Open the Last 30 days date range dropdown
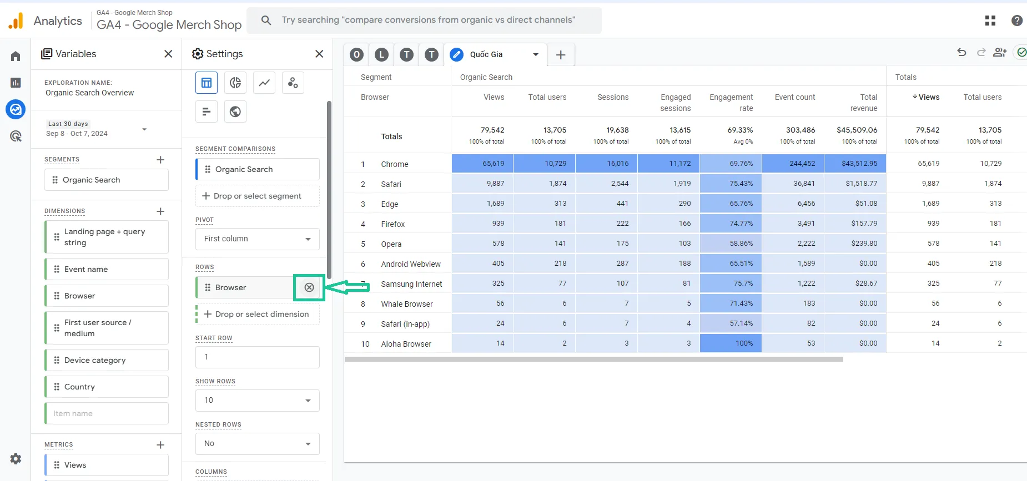The height and width of the screenshot is (481, 1027). (x=97, y=129)
